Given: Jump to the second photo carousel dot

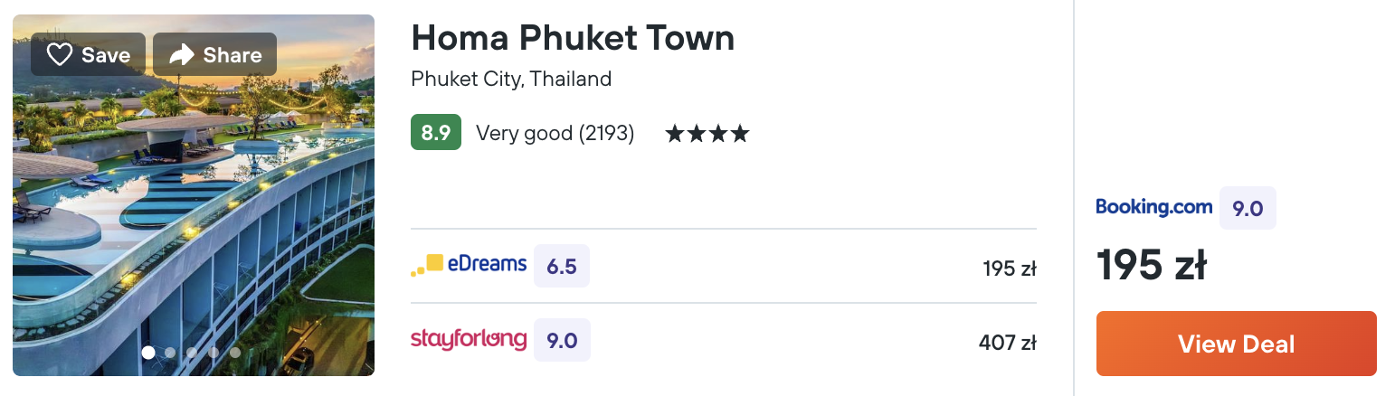Looking at the screenshot, I should [170, 353].
